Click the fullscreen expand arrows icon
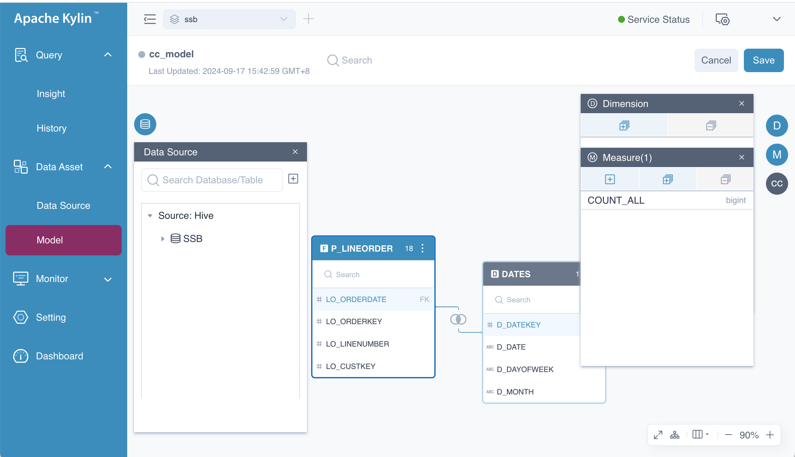 [658, 435]
